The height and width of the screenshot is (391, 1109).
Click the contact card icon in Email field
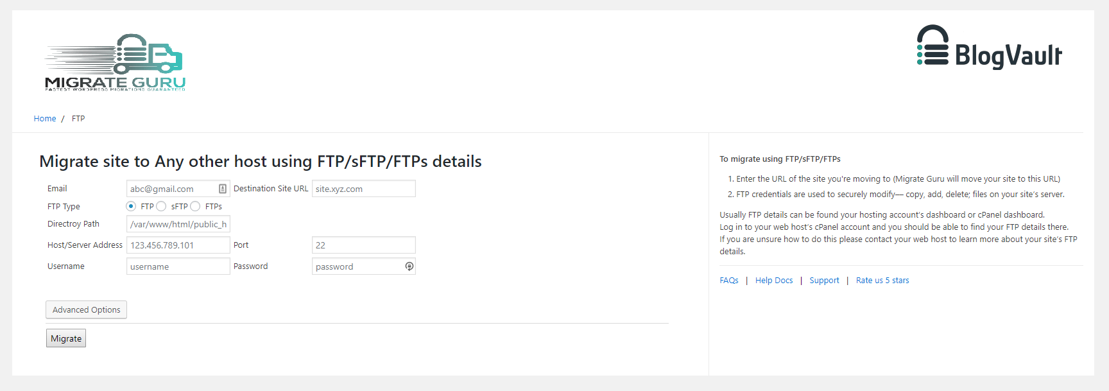(x=223, y=189)
